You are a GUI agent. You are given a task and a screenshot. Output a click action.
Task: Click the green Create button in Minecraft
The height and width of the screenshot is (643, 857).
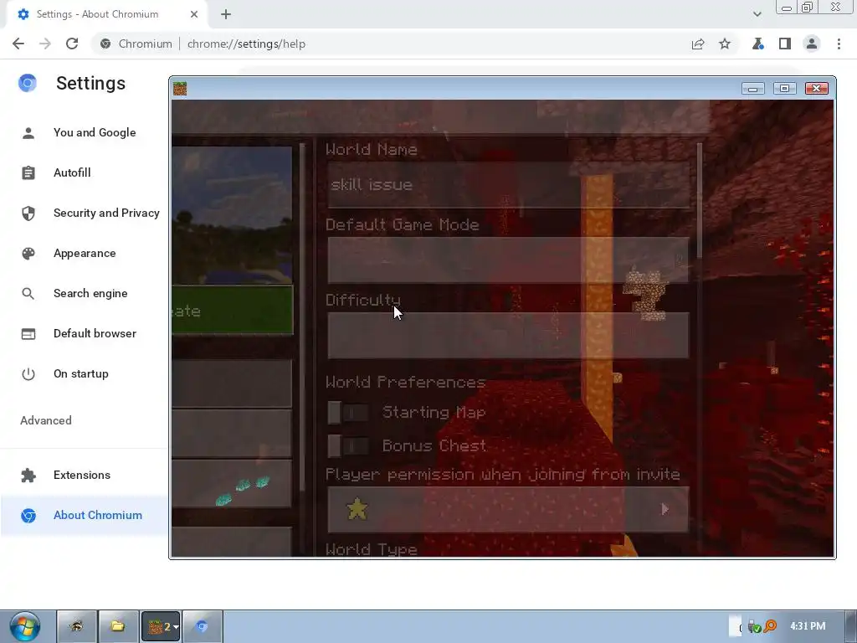point(233,310)
